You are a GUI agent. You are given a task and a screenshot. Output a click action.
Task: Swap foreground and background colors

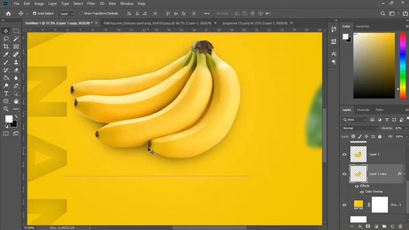[16, 116]
